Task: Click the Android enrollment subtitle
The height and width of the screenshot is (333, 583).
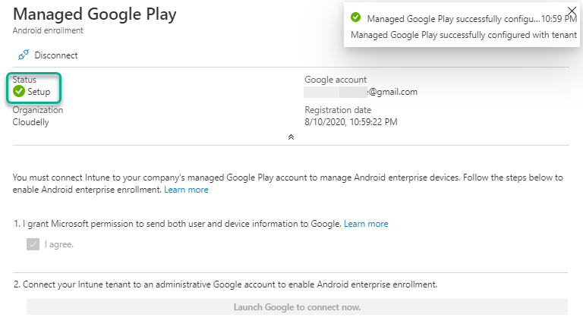Action: [x=48, y=31]
